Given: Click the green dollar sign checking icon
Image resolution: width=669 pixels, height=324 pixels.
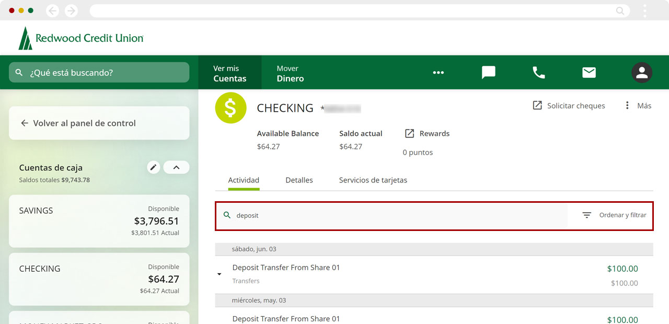Looking at the screenshot, I should click(x=230, y=108).
